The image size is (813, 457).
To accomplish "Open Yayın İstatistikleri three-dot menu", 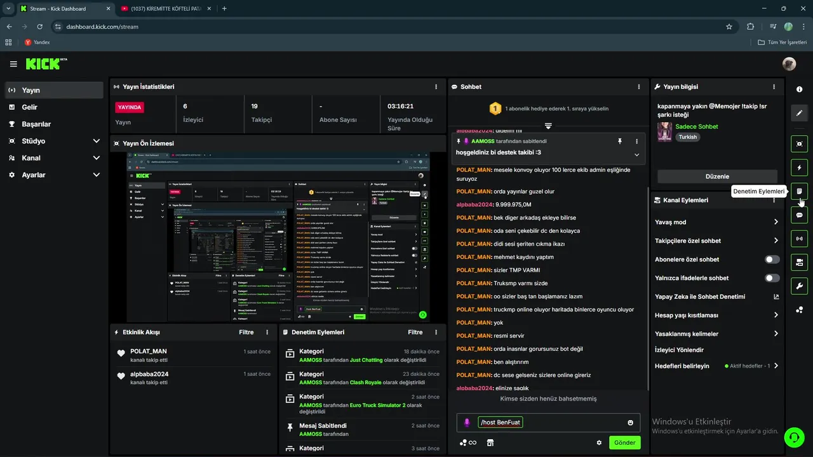I will [436, 86].
